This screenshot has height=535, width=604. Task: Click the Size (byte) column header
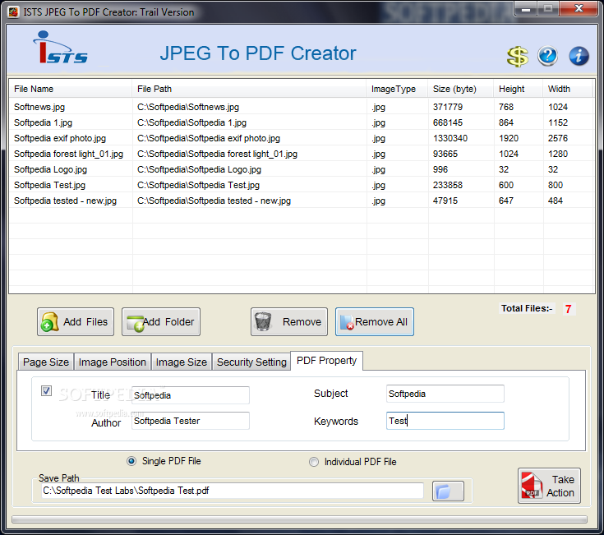[x=461, y=89]
